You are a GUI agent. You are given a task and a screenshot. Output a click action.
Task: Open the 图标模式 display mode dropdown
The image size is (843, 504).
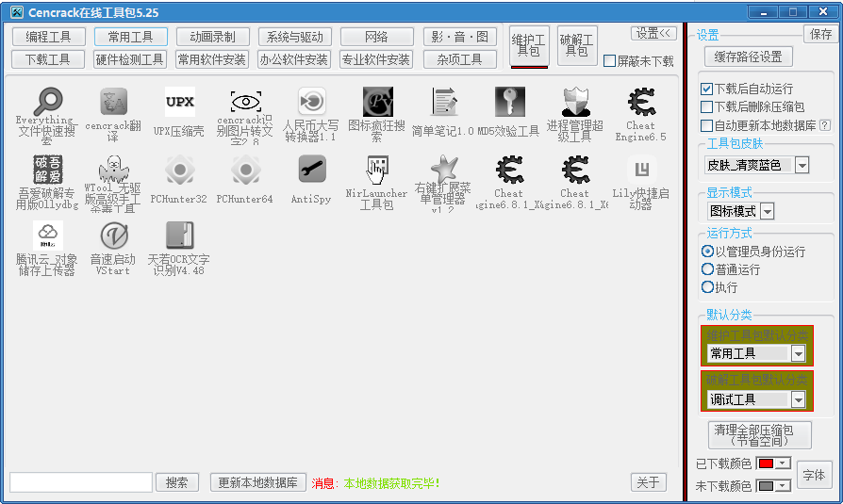[768, 211]
